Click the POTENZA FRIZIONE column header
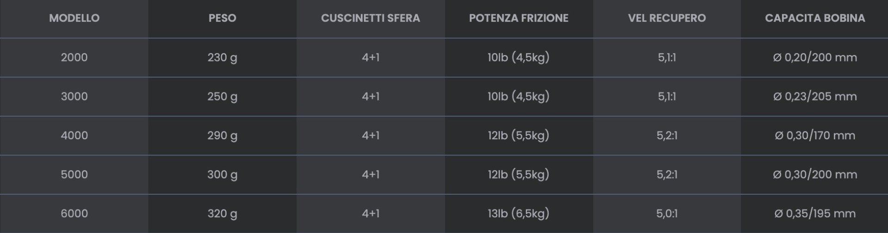The image size is (888, 233). pos(518,18)
